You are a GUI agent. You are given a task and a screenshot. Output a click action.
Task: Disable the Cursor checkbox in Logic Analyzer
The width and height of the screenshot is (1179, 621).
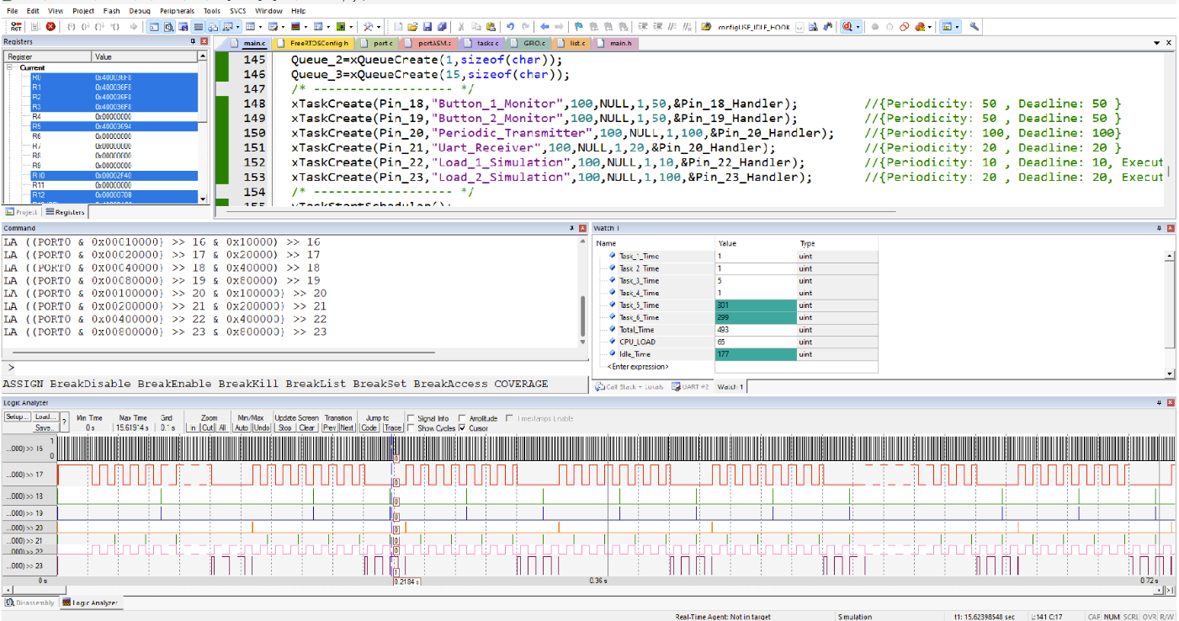coord(461,427)
